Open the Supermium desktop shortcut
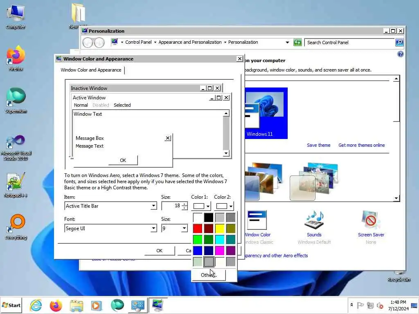This screenshot has height=314, width=419. (x=16, y=101)
